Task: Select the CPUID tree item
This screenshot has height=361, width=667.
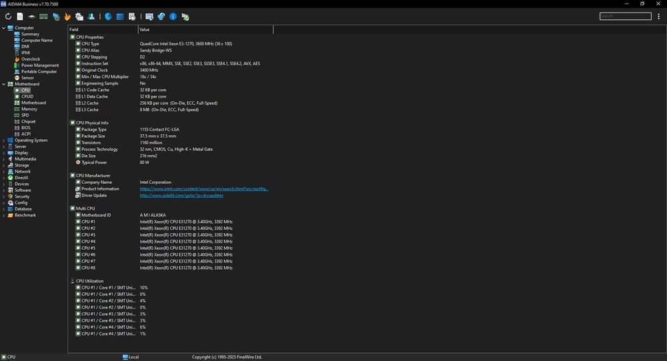Action: 27,97
